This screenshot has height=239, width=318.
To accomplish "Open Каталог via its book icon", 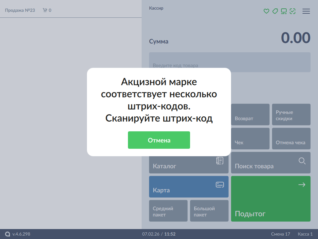I will [220, 161].
